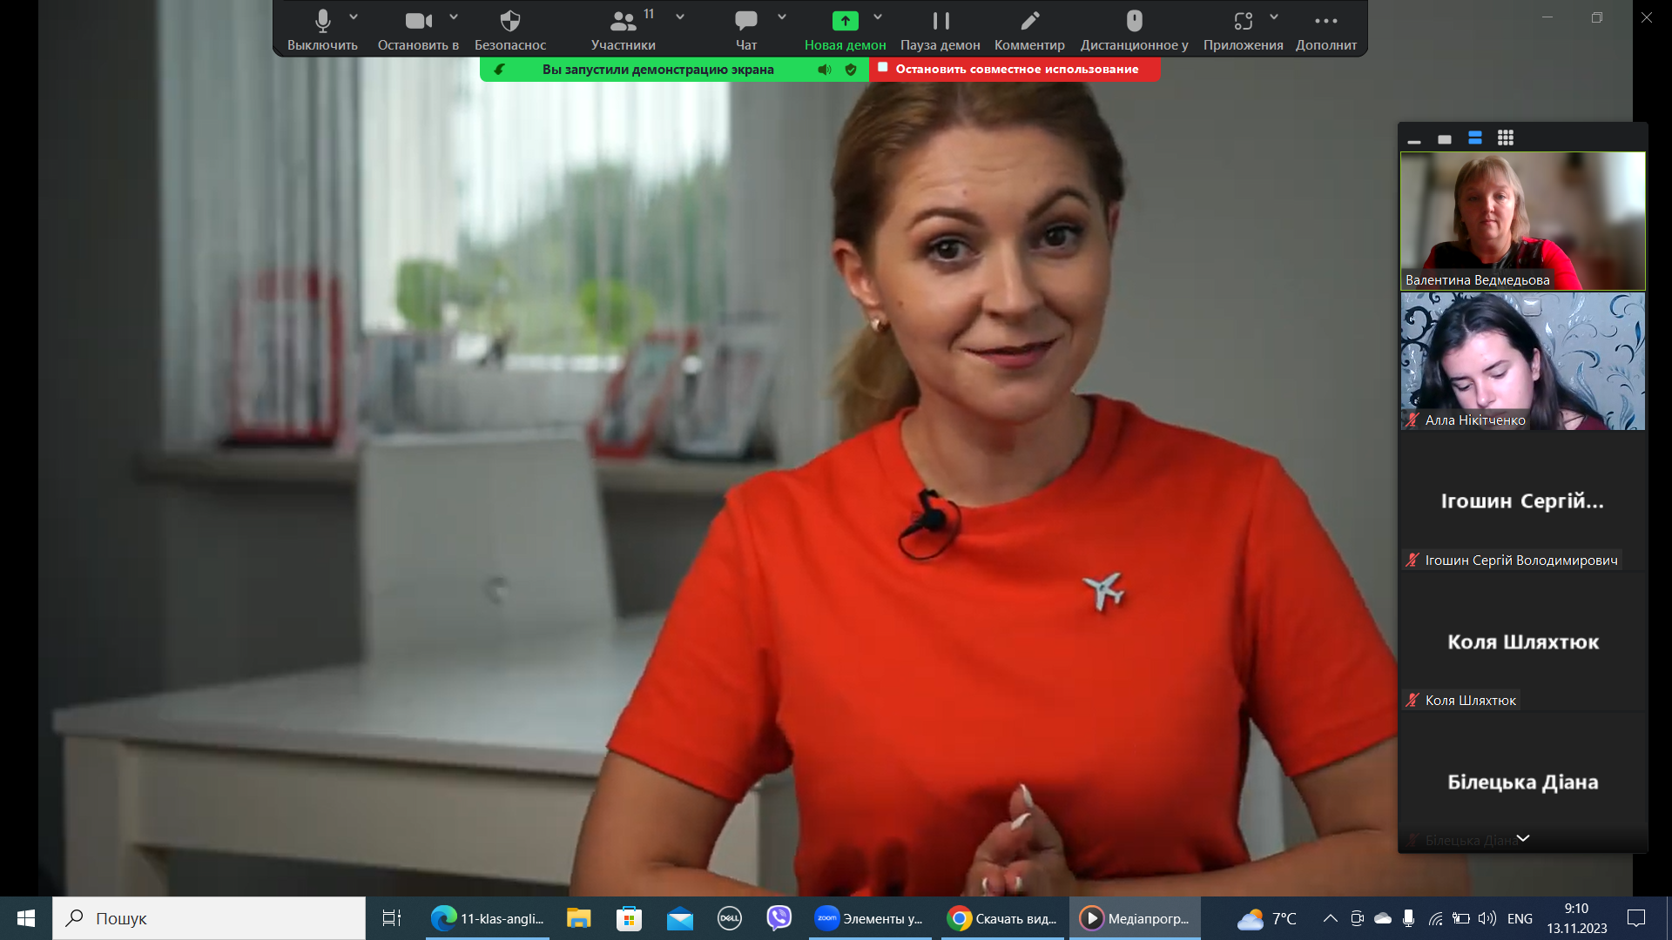Image resolution: width=1672 pixels, height=940 pixels.
Task: Open Viber from the taskbar
Action: click(x=779, y=918)
